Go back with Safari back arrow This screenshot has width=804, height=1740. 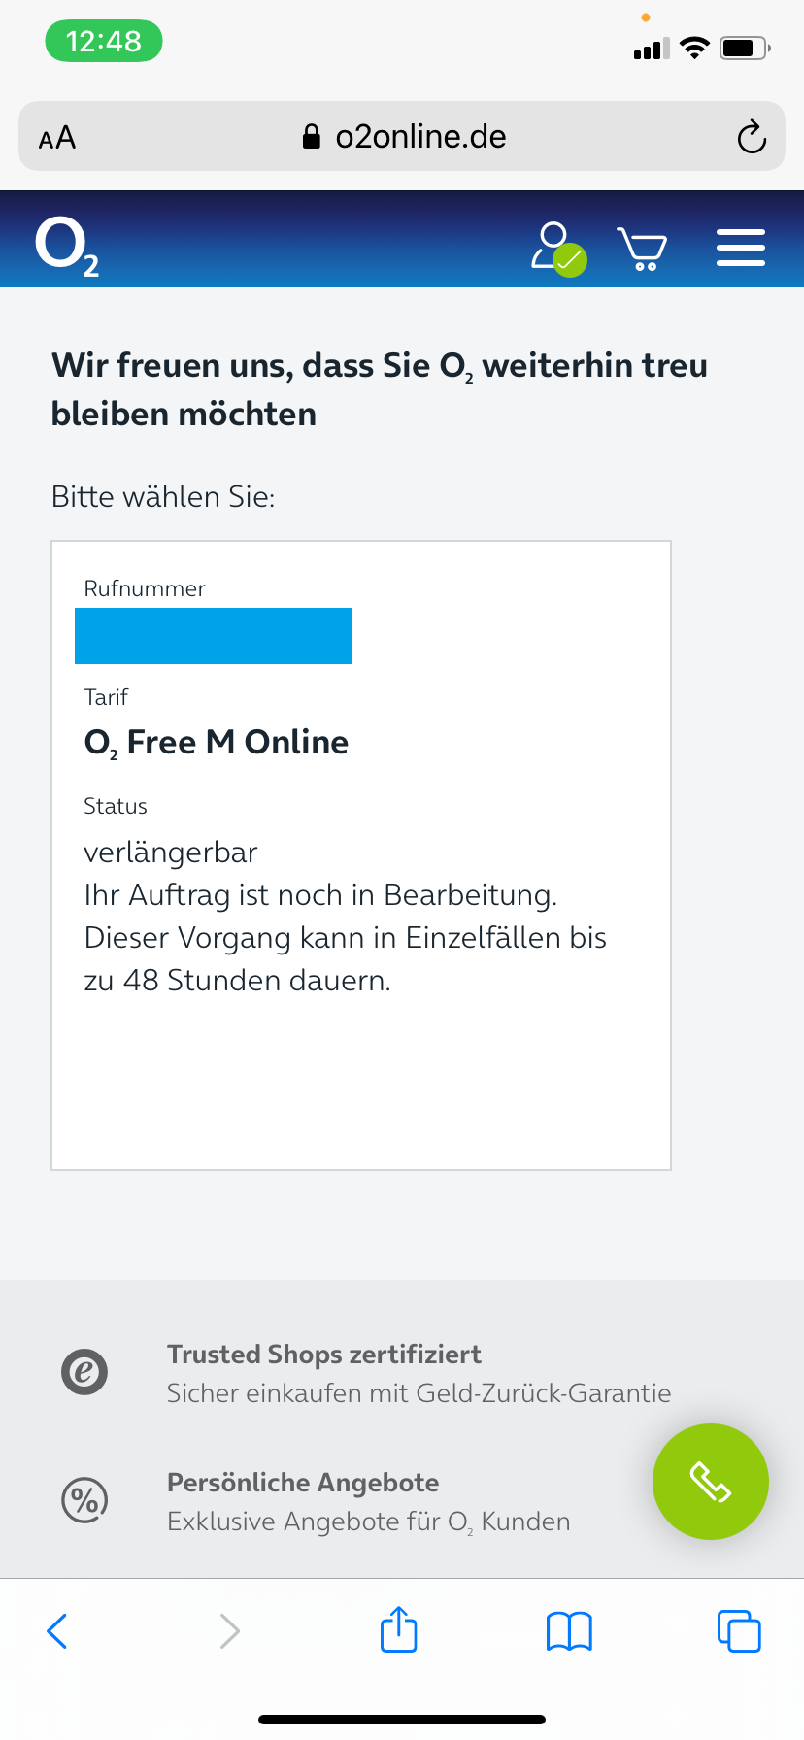[57, 1631]
